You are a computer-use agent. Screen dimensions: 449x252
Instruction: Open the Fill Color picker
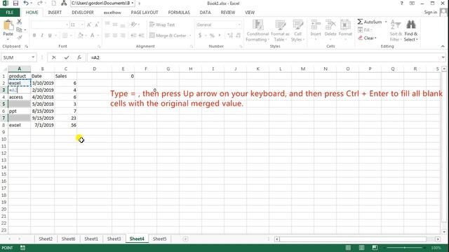click(81, 36)
